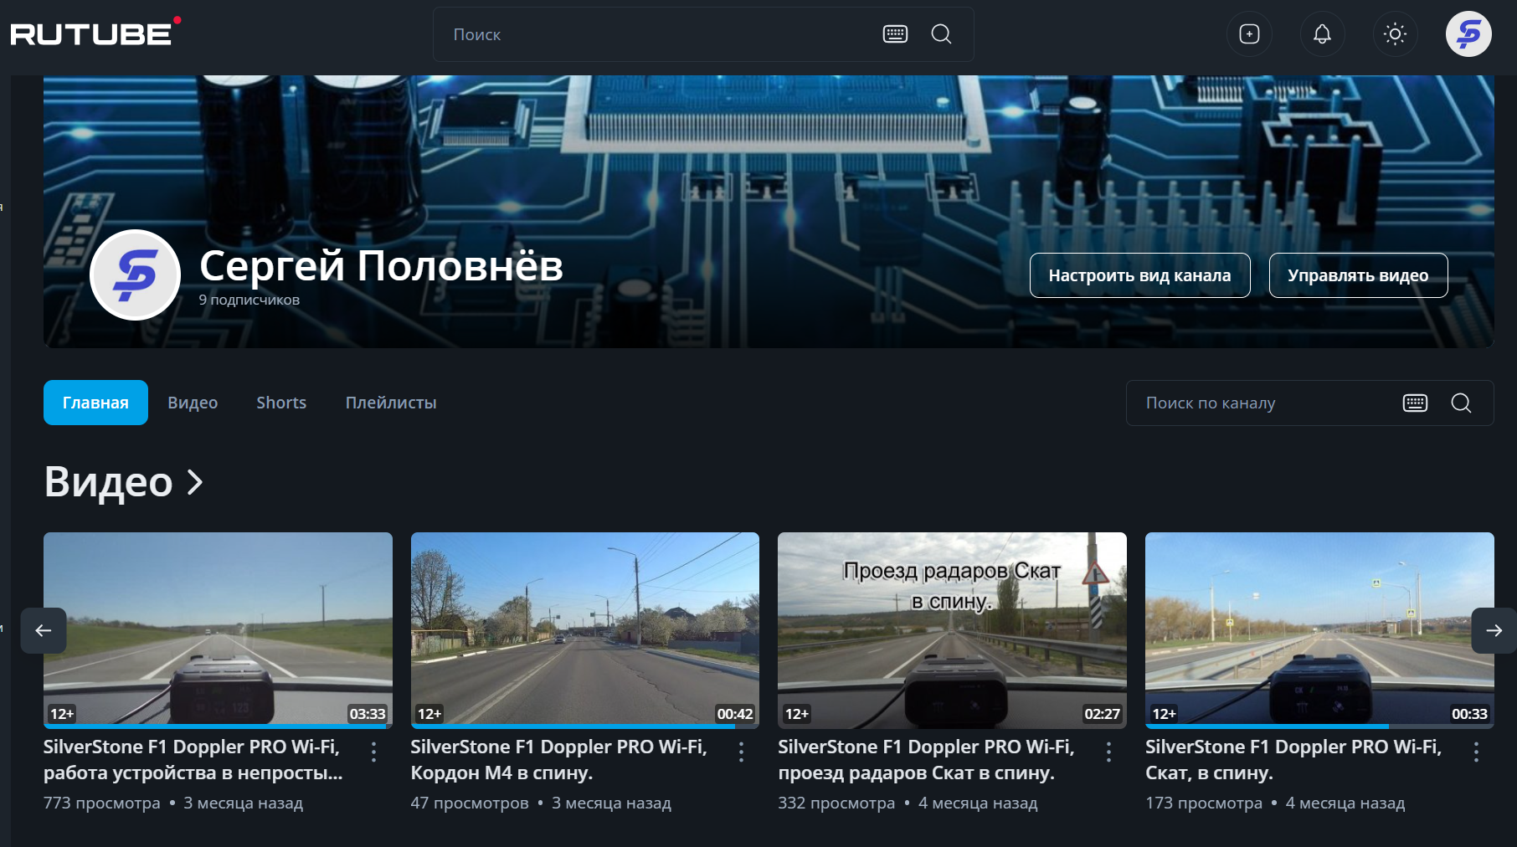Click the watch progress bar on the 03:33 video
Screen dimensions: 1517x847
tap(218, 726)
